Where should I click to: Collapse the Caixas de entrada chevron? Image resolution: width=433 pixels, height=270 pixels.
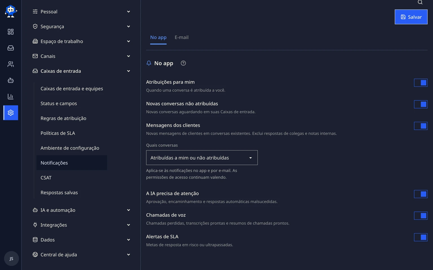point(129,71)
